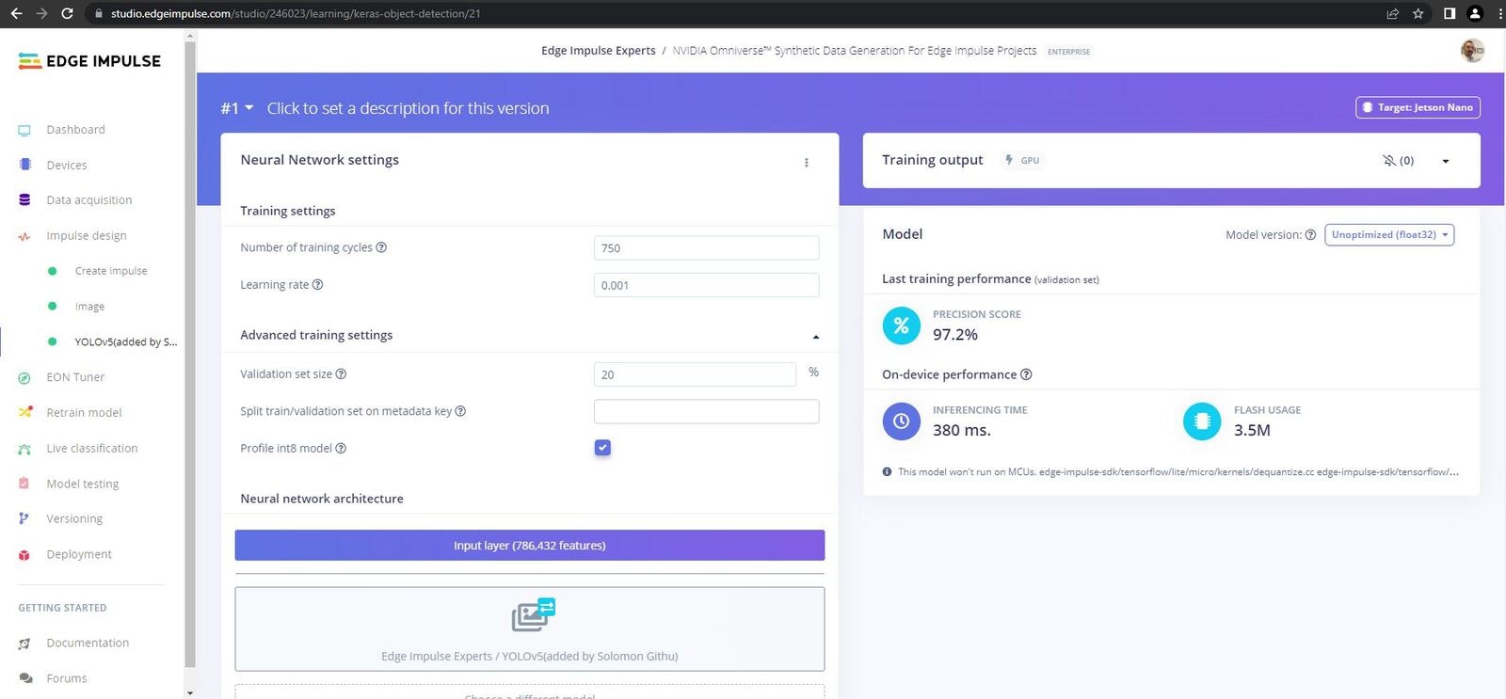The width and height of the screenshot is (1506, 699).
Task: Click the Devices chip icon
Action: [24, 165]
